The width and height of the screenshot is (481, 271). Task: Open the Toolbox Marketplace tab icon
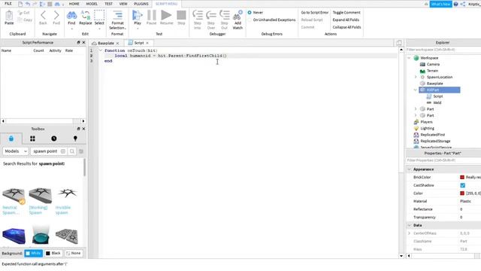(x=11, y=139)
